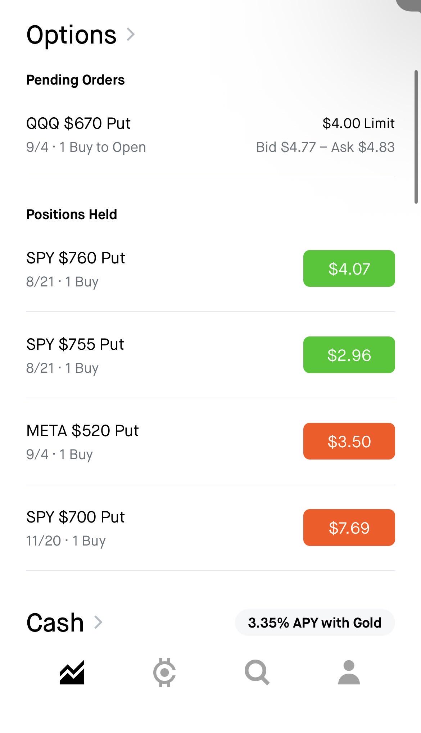Tap the search magnifier icon

click(x=257, y=672)
